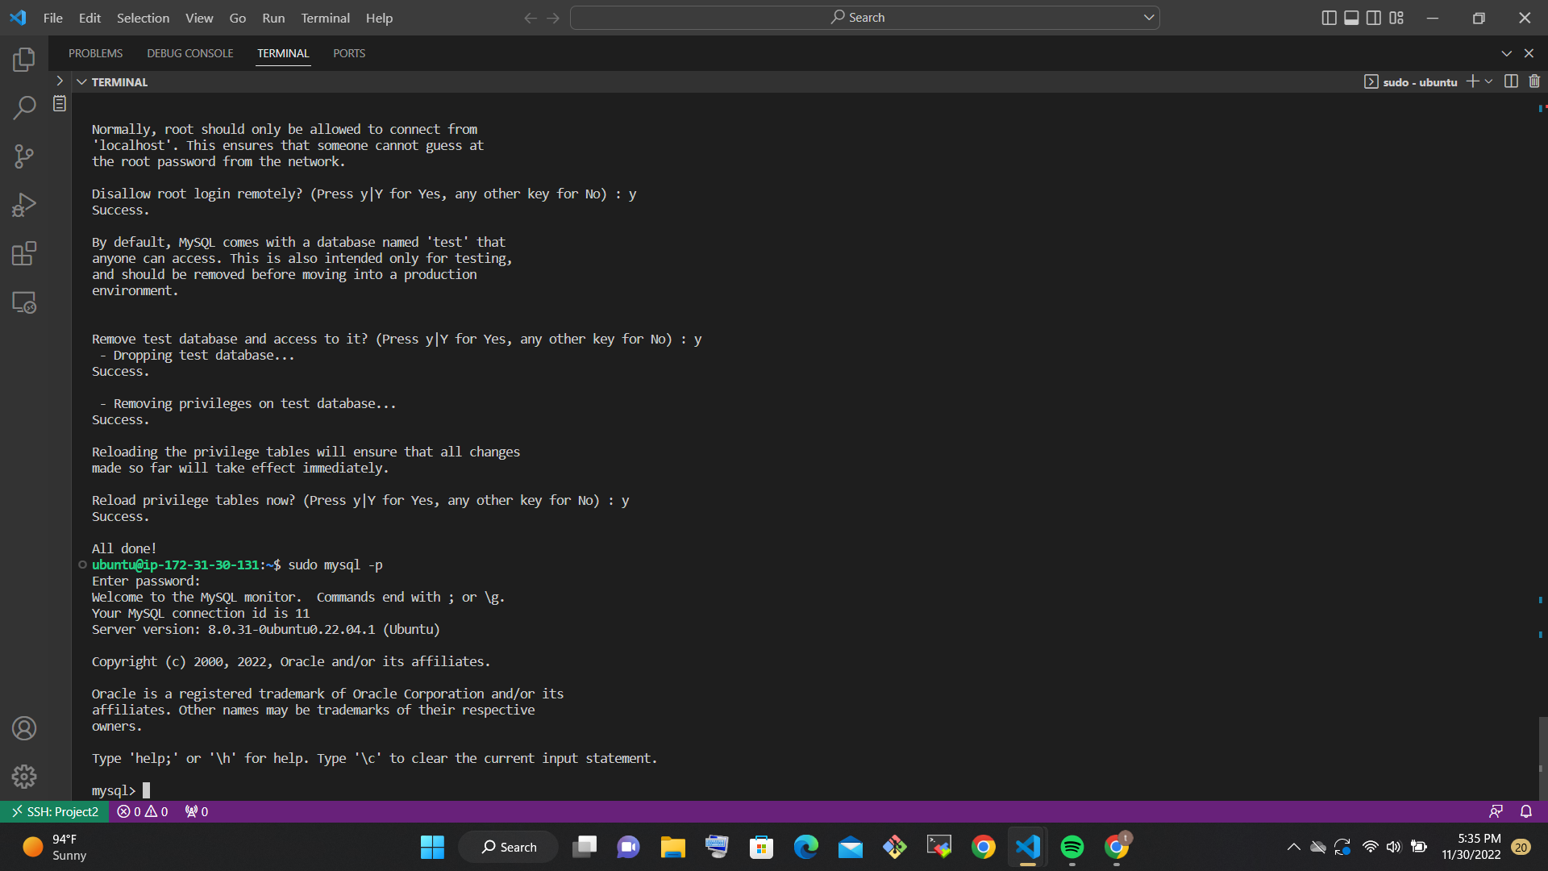Click the SSH: Project2 remote indicator
Viewport: 1548px width, 871px height.
click(x=54, y=811)
